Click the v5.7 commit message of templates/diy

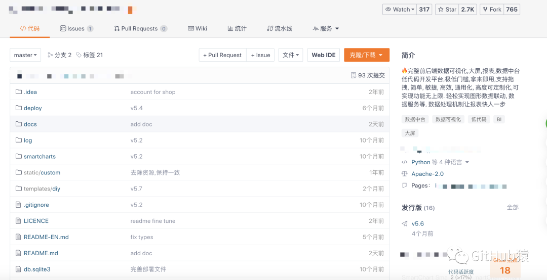click(x=136, y=189)
